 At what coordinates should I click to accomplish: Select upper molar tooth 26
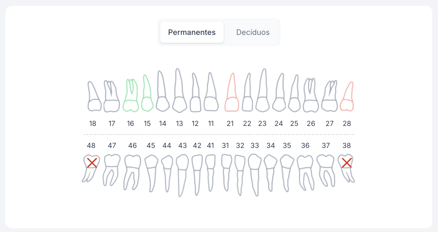(311, 97)
